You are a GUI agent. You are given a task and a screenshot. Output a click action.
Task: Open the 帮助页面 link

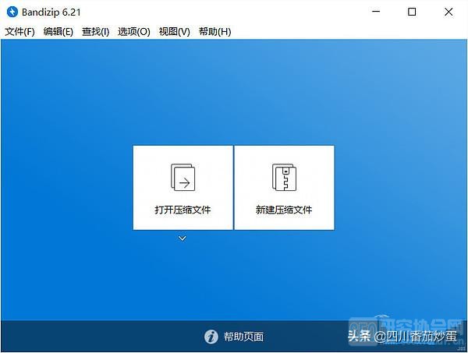point(243,337)
